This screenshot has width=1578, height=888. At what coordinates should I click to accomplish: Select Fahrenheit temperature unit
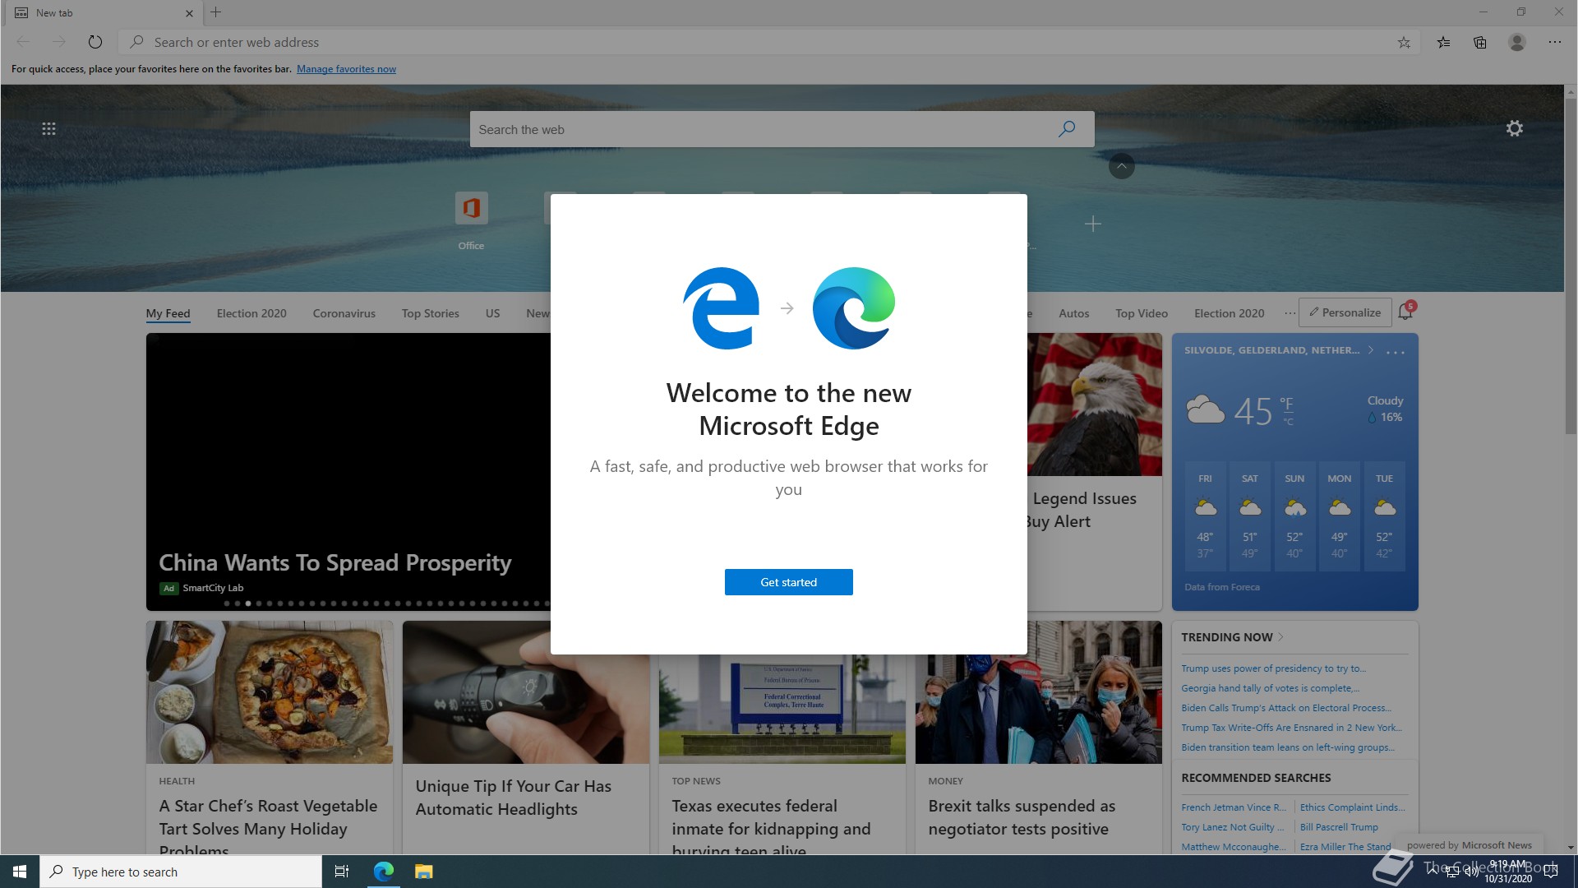pyautogui.click(x=1287, y=404)
